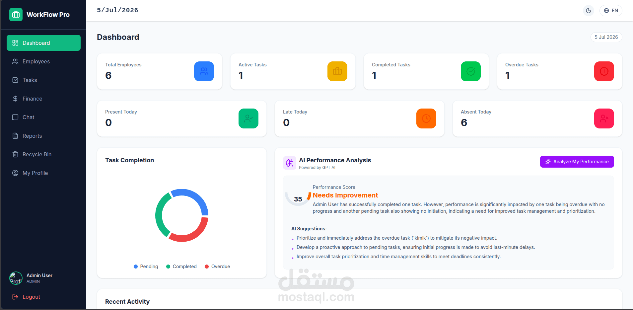
Task: Open the Finance section
Action: click(43, 99)
